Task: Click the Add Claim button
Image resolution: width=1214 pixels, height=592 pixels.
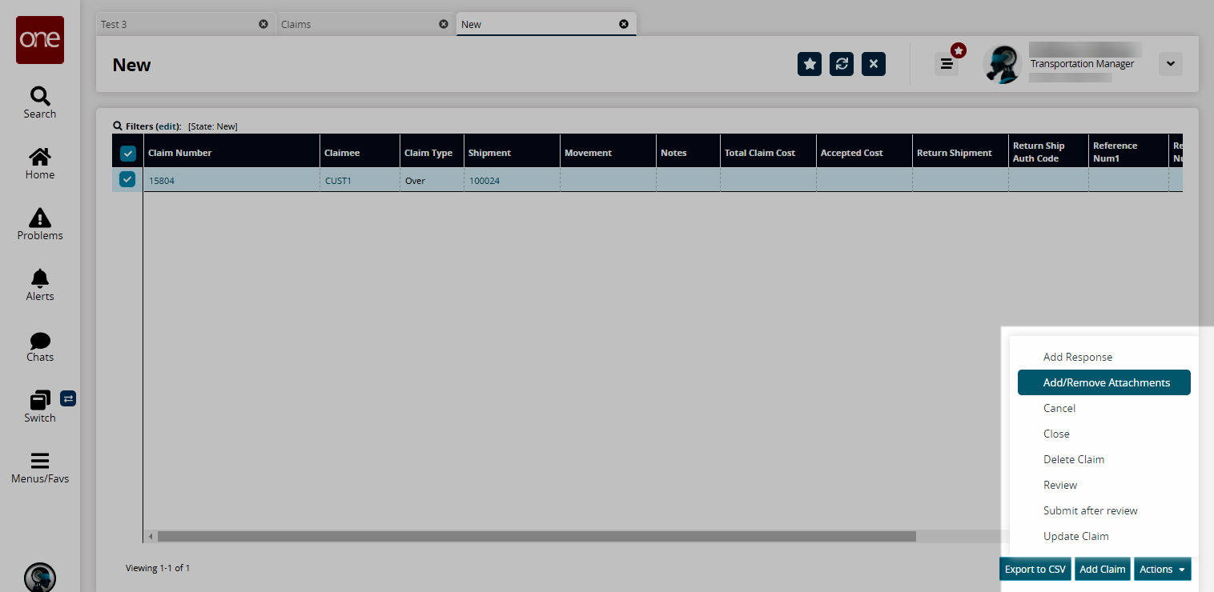Action: point(1102,569)
